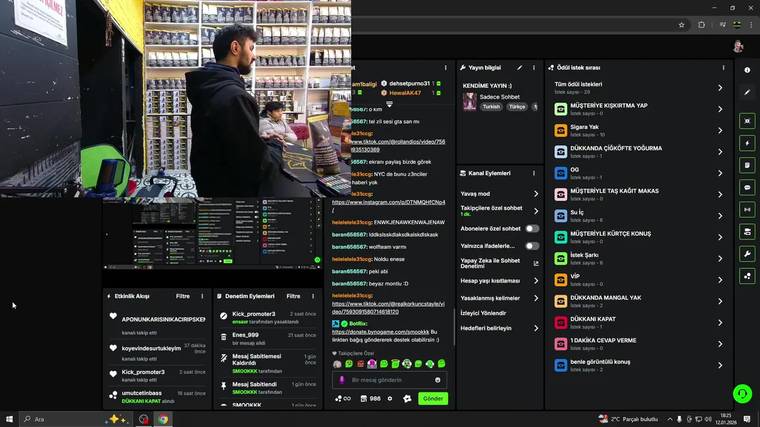This screenshot has height=427, width=760.
Task: Toggle the channel actions widget icon
Action: [747, 231]
